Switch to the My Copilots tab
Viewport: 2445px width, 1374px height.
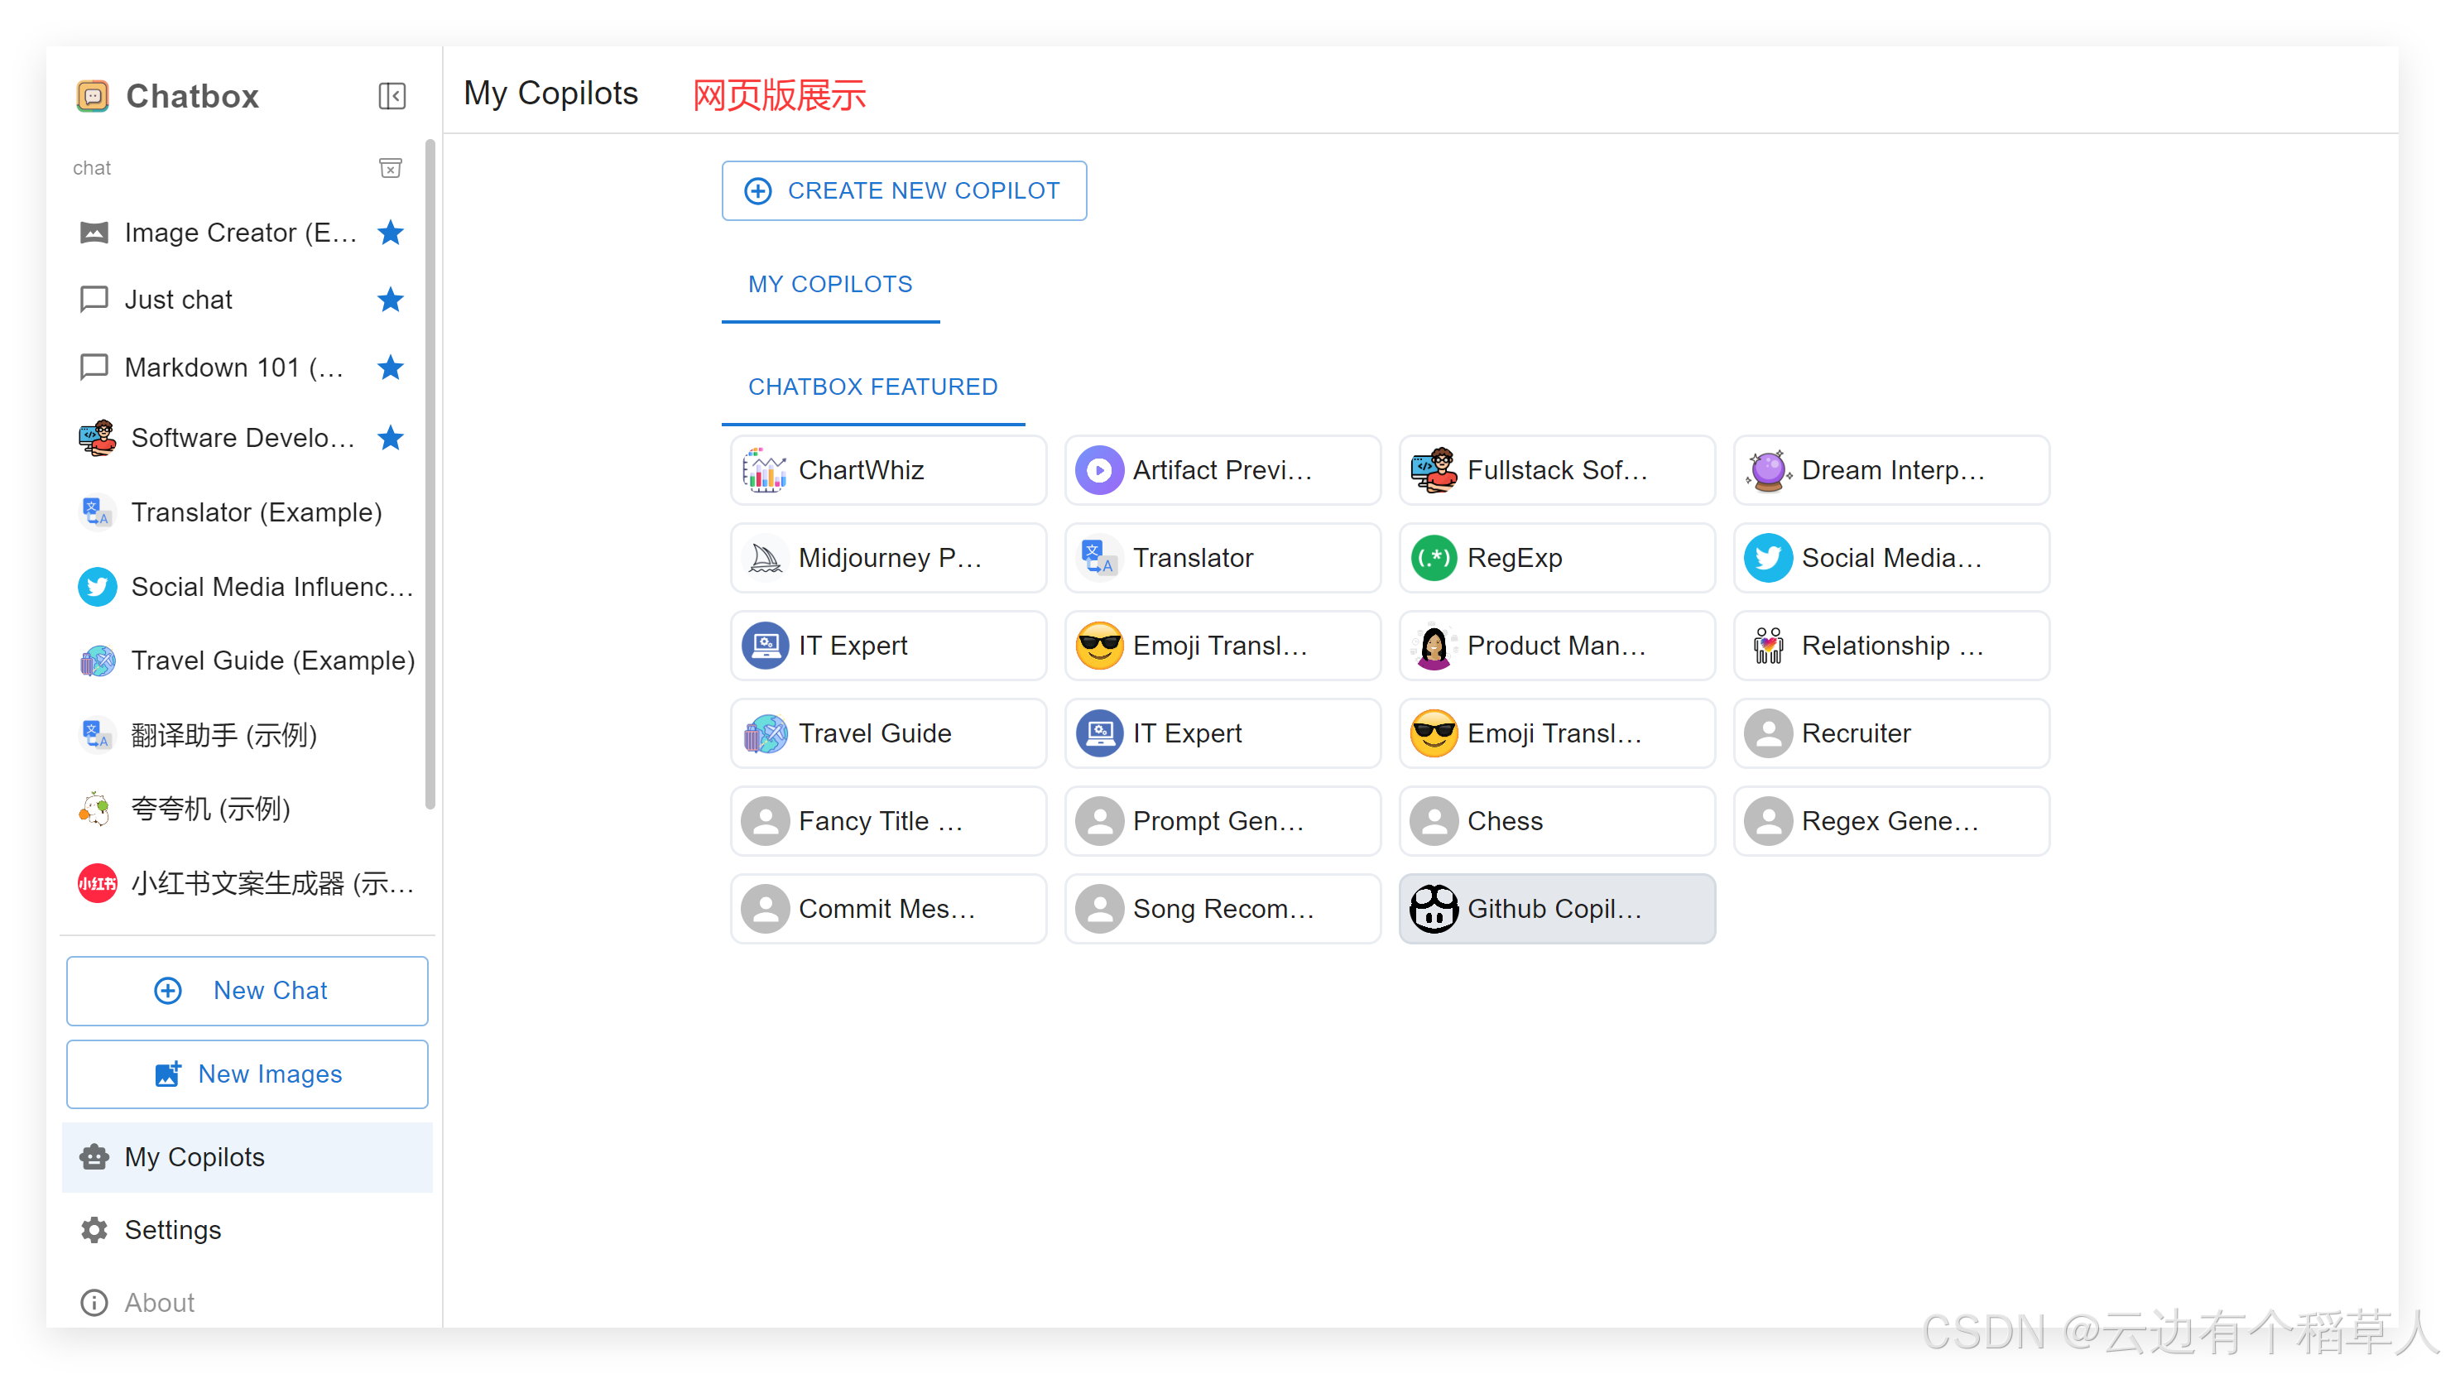coord(830,284)
